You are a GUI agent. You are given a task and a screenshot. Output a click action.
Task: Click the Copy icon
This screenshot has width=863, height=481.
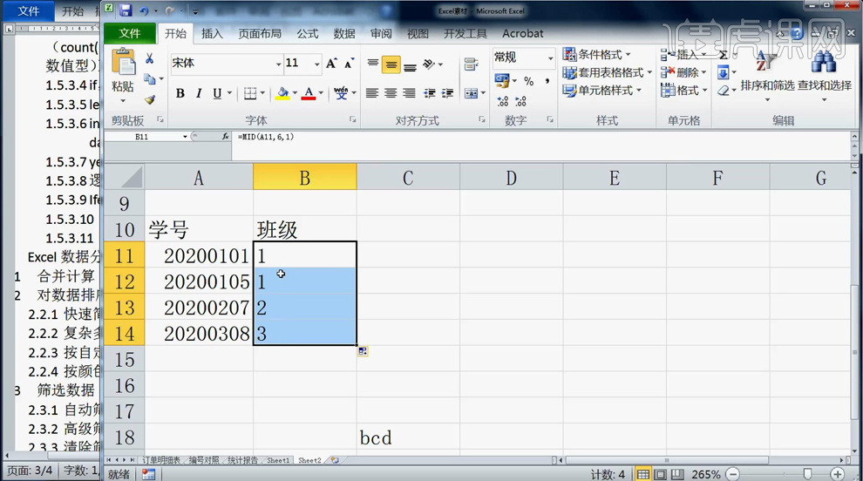point(150,79)
